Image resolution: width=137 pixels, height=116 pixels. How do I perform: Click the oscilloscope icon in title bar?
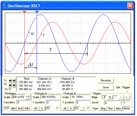click(4, 5)
